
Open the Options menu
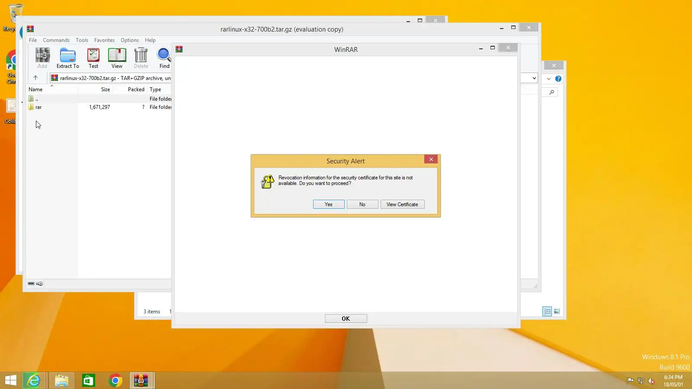pos(130,40)
